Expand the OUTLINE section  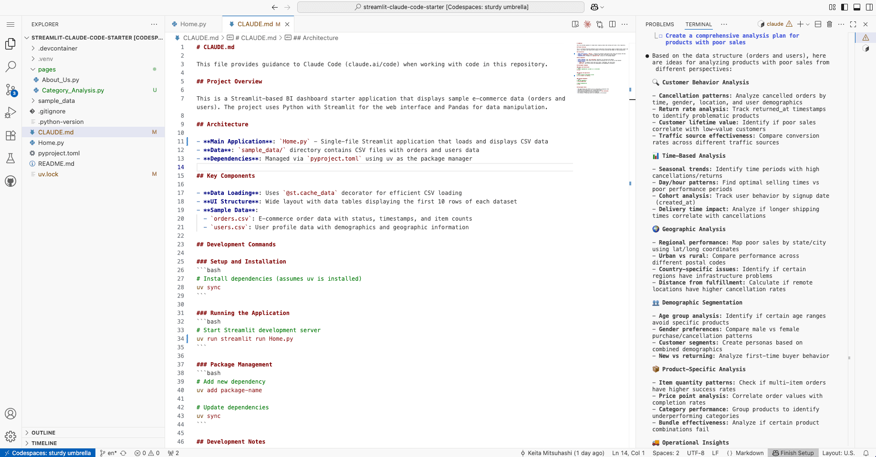[43, 433]
